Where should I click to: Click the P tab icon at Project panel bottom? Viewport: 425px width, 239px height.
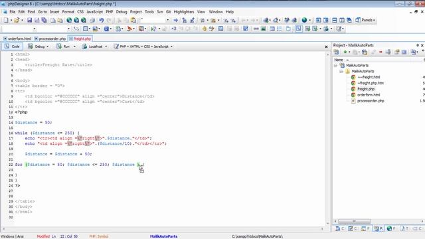(378, 229)
